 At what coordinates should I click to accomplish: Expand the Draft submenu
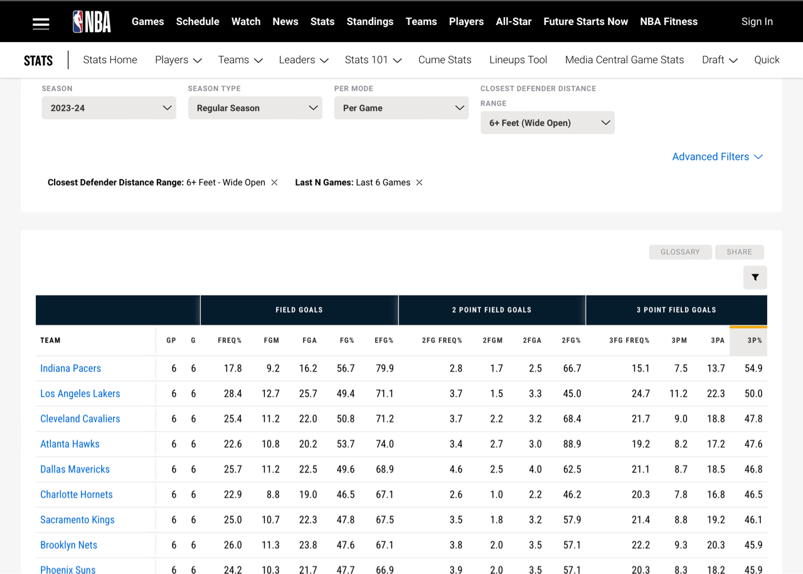coord(720,60)
